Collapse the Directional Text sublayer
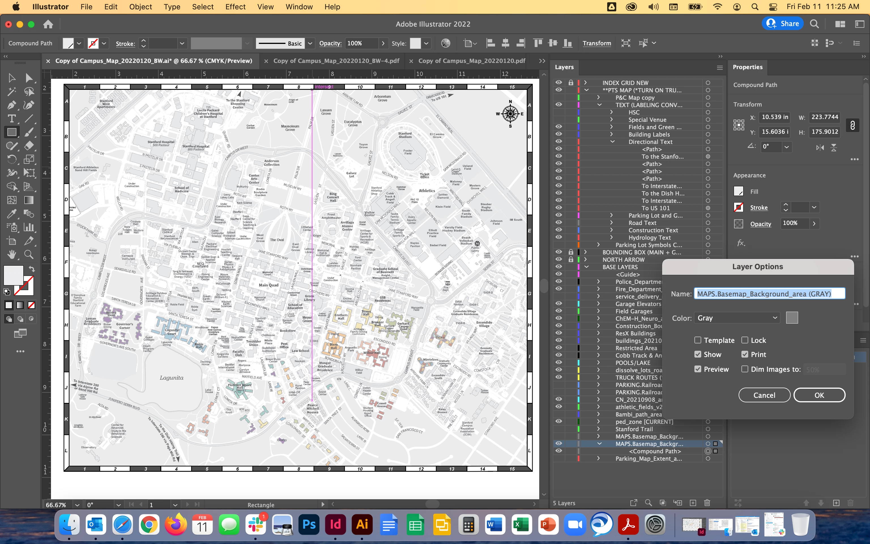 [612, 142]
